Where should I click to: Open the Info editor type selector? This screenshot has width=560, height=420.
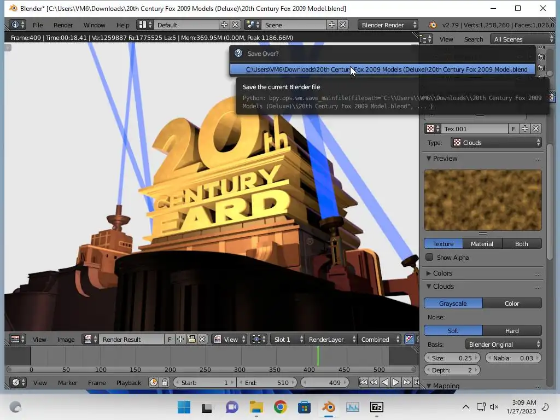[x=17, y=25]
